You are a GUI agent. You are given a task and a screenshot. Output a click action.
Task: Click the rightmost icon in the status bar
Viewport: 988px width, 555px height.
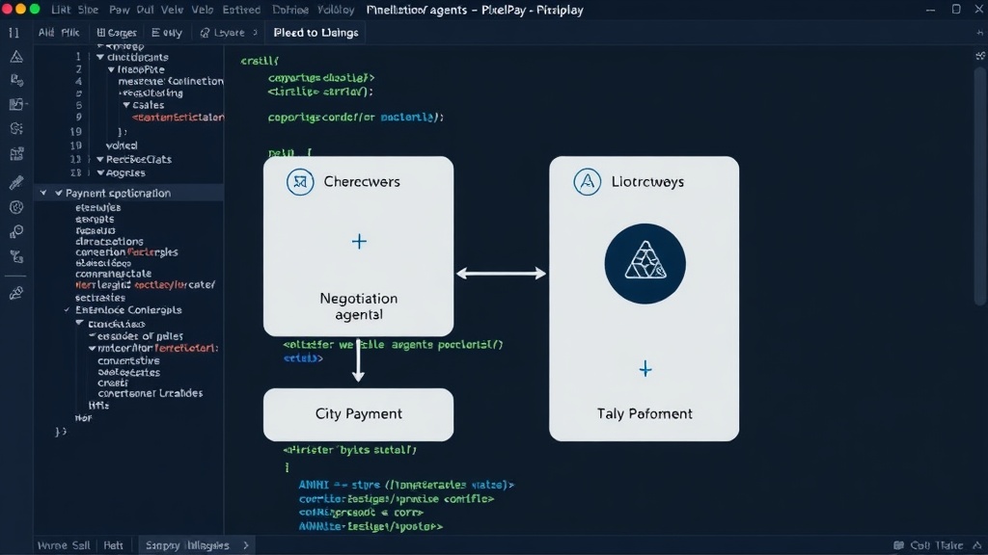tap(976, 545)
